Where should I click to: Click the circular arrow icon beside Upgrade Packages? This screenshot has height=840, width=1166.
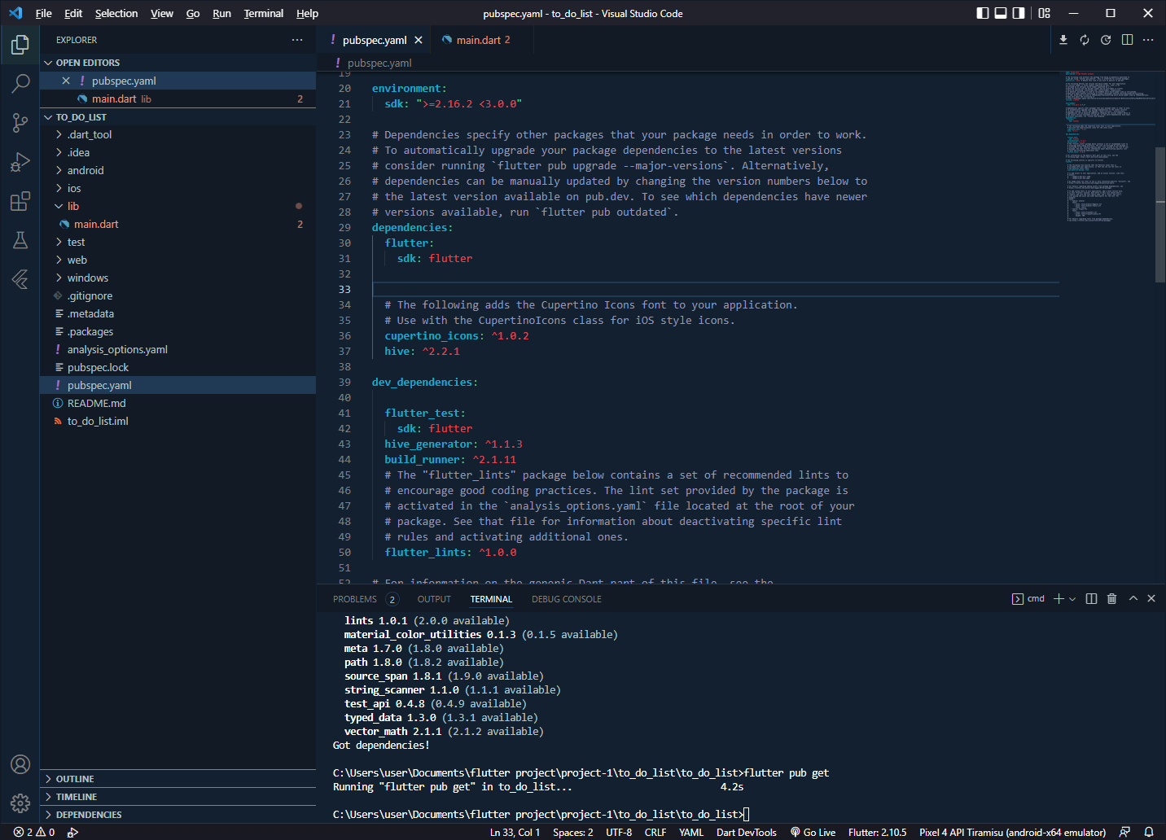(1106, 40)
